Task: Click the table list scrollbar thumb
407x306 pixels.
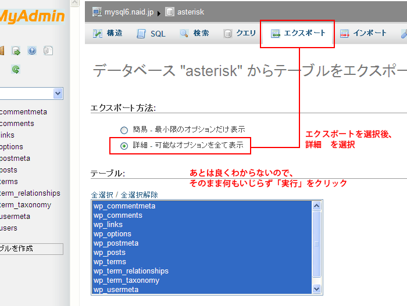Action: tap(317, 244)
